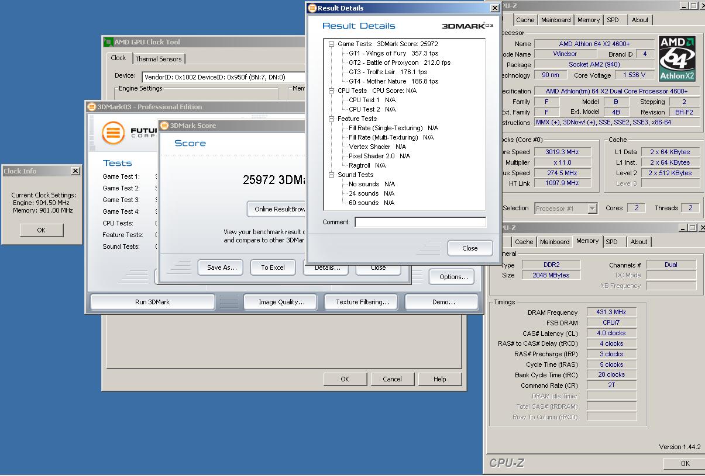Collapse the Feature Tests tree node
This screenshot has height=476, width=705.
click(x=332, y=119)
